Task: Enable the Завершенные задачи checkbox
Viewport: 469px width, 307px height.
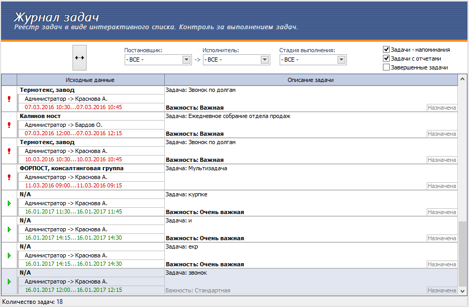Action: point(387,67)
